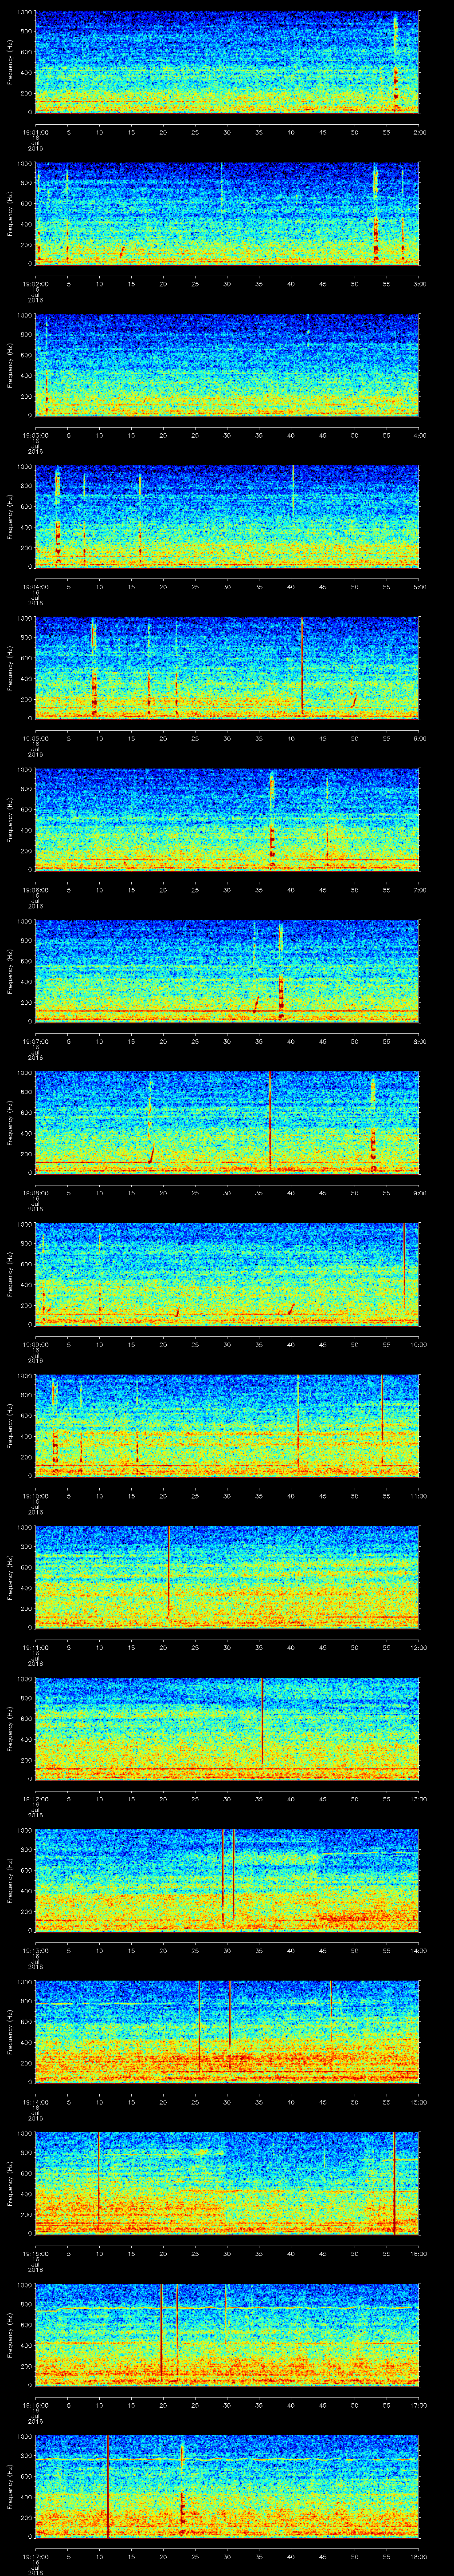This screenshot has width=454, height=2576.
Task: Select the "19:14:00" start time label
Action: (x=35, y=2102)
